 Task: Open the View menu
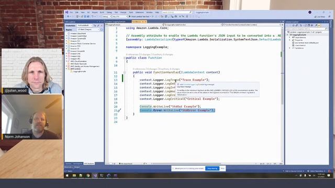pyautogui.click(x=83, y=13)
